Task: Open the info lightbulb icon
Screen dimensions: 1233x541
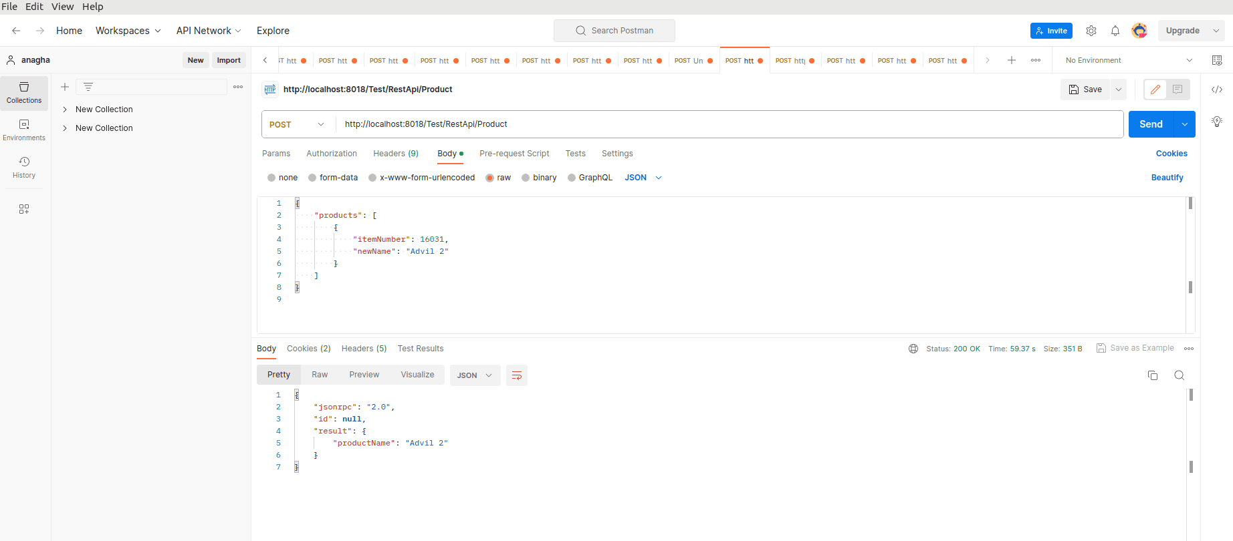Action: pyautogui.click(x=1217, y=122)
